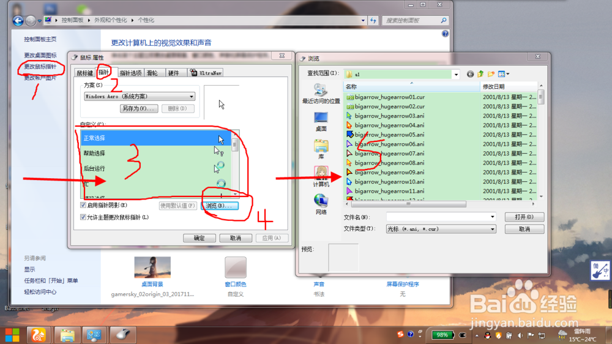
Task: Select file bigarrow_hugearrow05.ani
Action: tap(385, 134)
